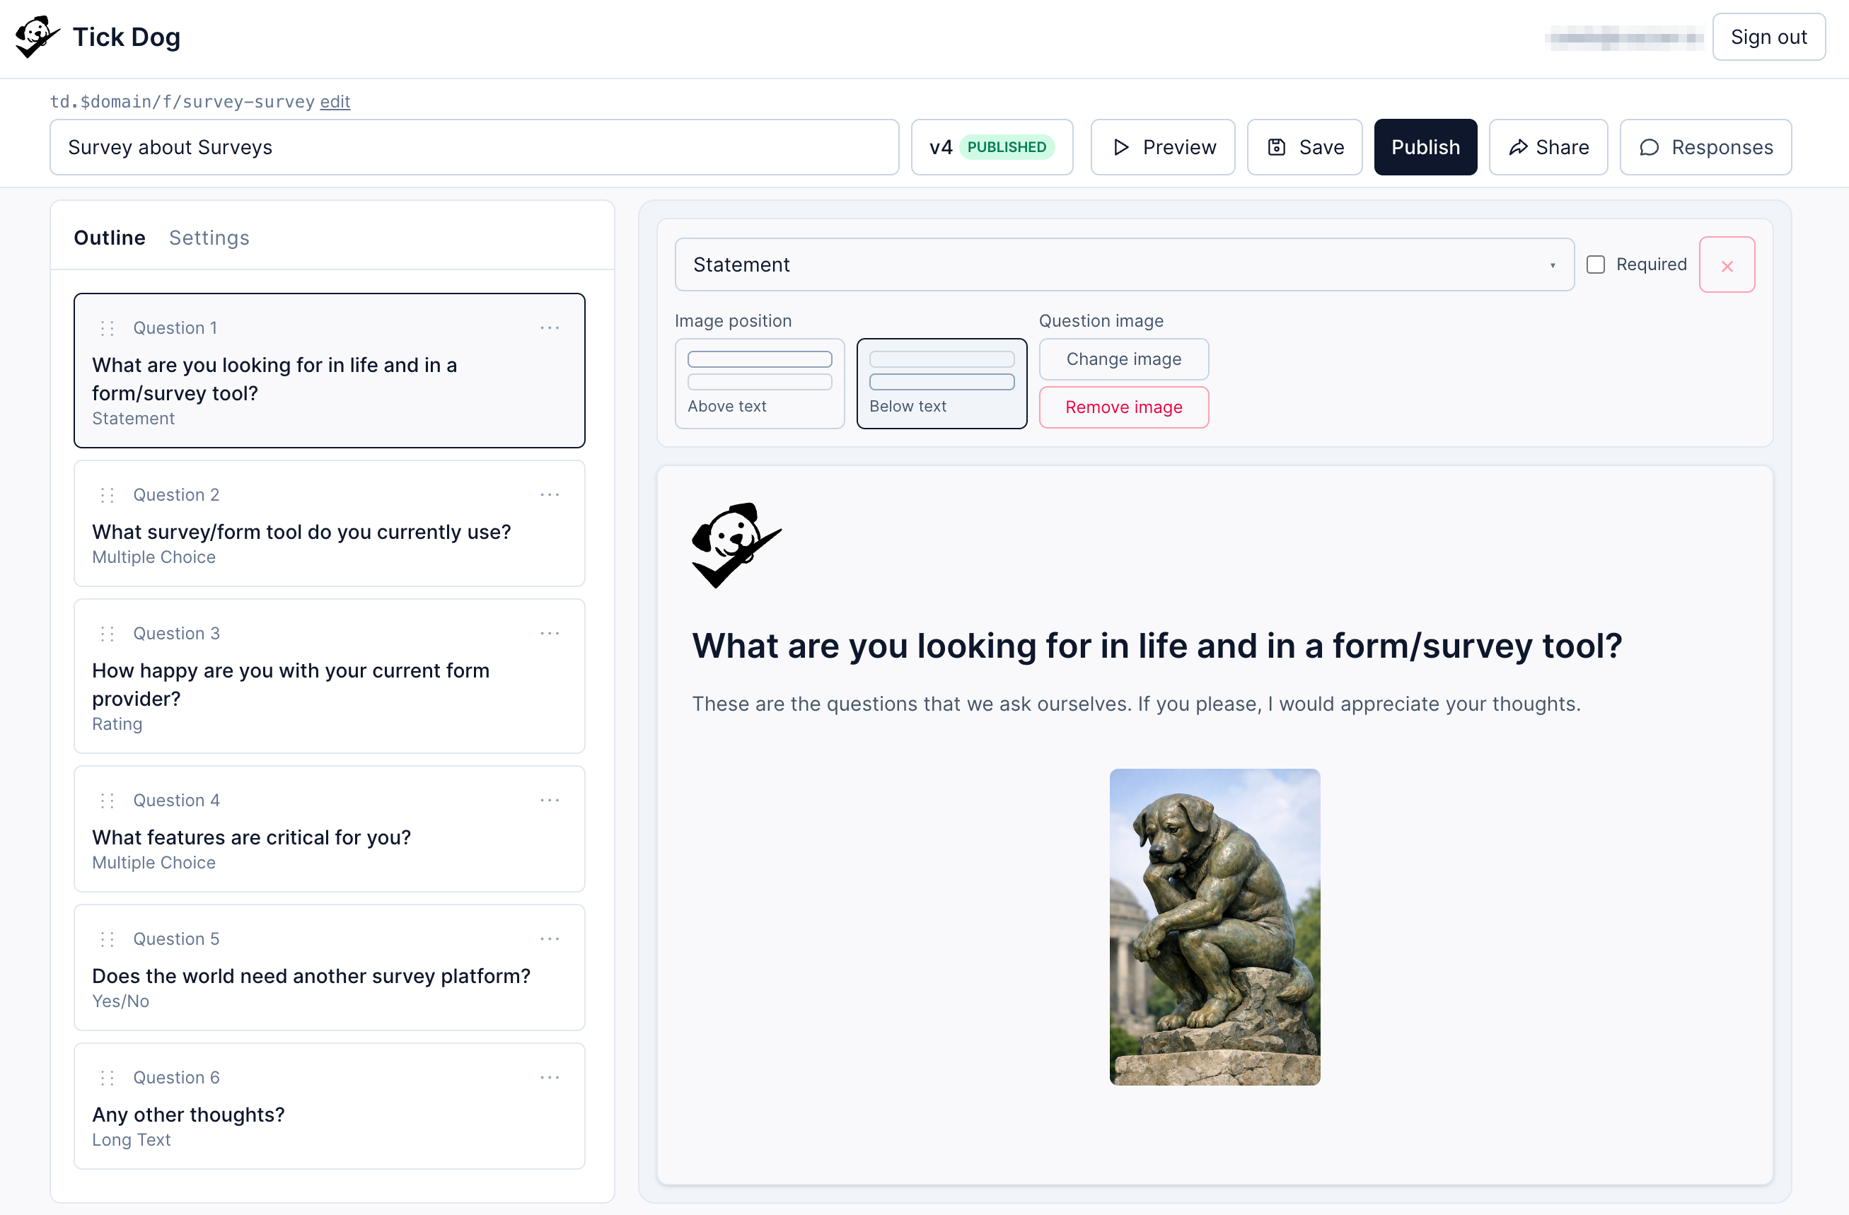This screenshot has height=1215, width=1849.
Task: Open the options menu for Question 2
Action: tap(550, 494)
